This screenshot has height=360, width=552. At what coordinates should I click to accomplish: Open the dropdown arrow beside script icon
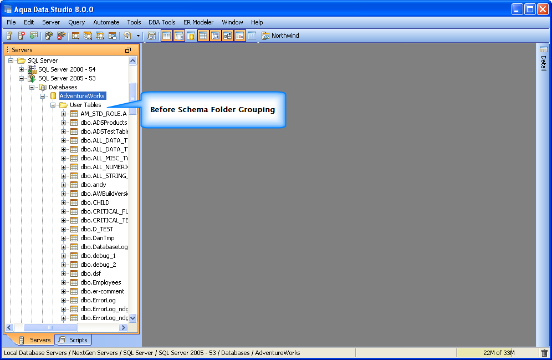138,36
